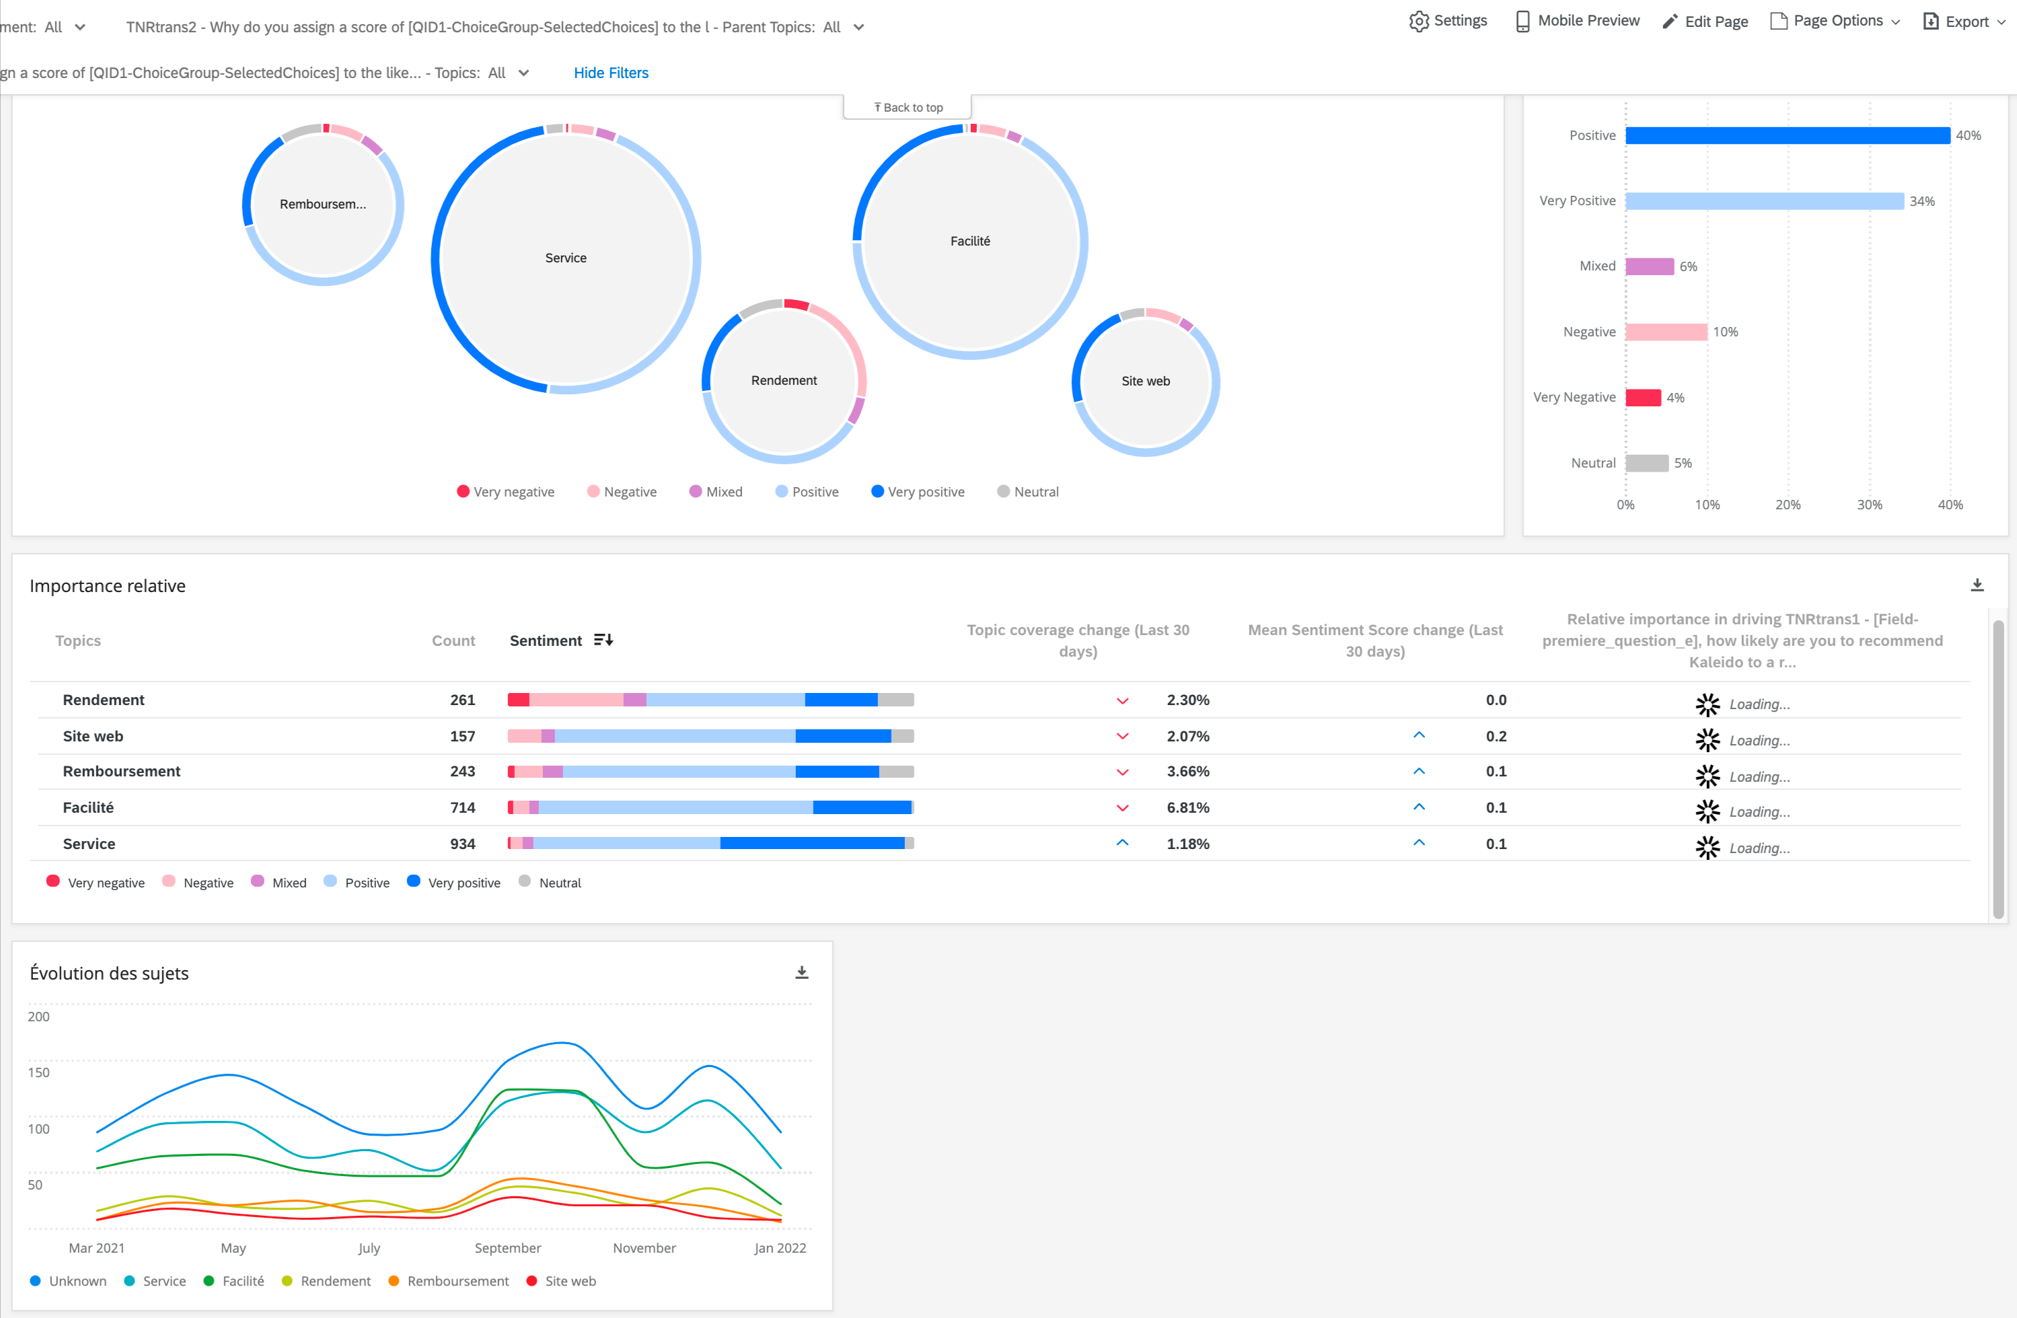Click the Edit Page pencil icon

click(1670, 21)
